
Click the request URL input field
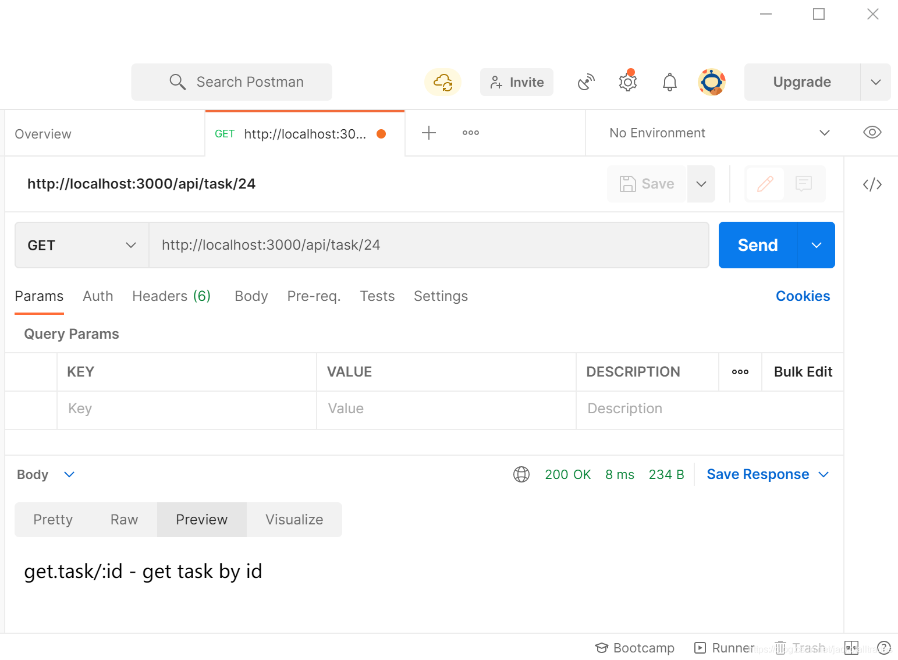click(429, 245)
